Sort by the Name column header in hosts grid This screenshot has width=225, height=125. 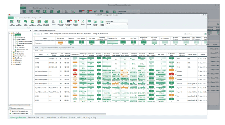pyautogui.click(x=41, y=55)
